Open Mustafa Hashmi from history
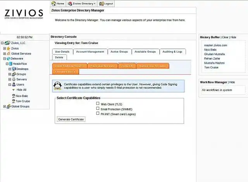The image size is (248, 182). [x=214, y=63]
